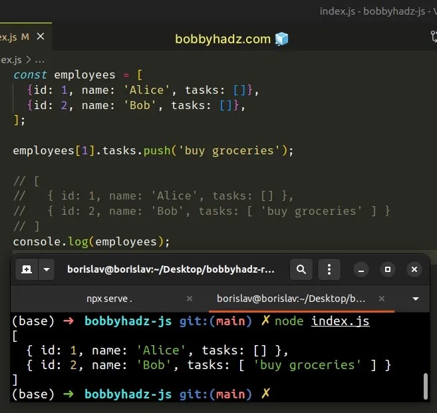Close the terminal window
The image size is (437, 413).
point(414,269)
